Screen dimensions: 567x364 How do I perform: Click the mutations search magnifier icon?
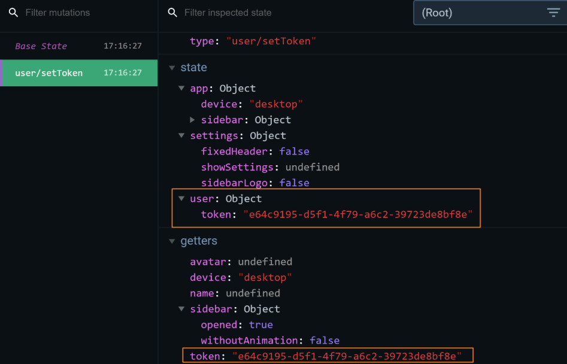click(13, 12)
